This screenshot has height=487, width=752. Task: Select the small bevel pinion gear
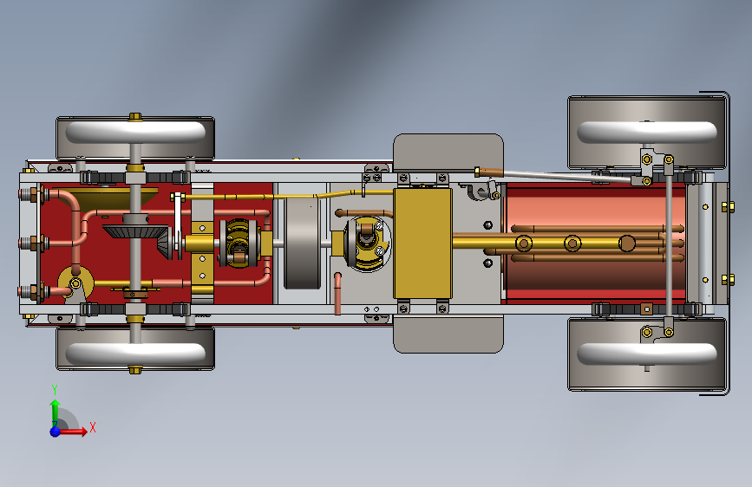click(x=165, y=243)
